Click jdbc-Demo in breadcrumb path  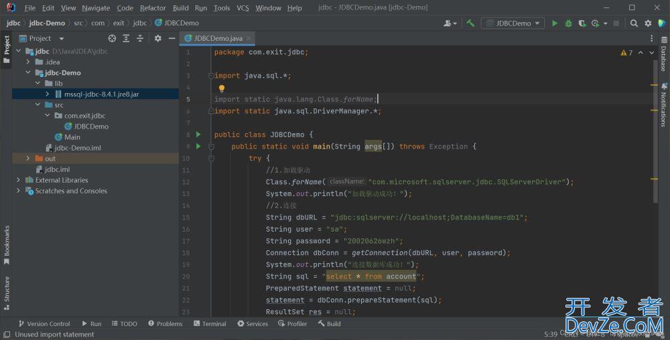pyautogui.click(x=47, y=23)
